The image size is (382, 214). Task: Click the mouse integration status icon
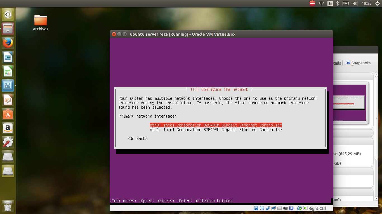tap(299, 208)
